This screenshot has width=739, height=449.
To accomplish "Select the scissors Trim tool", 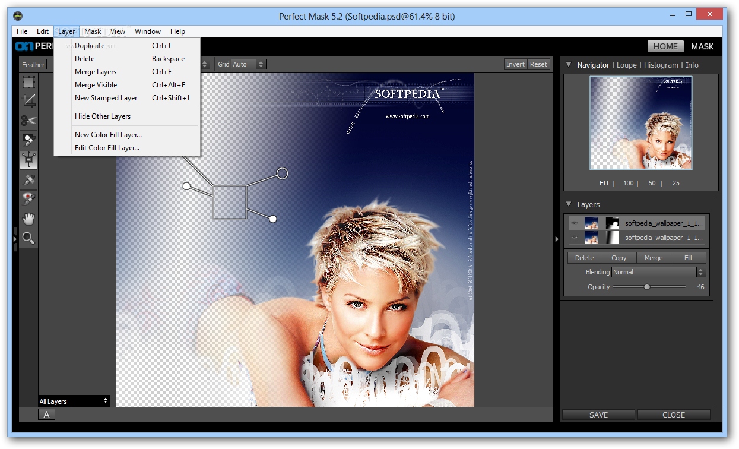I will [28, 121].
